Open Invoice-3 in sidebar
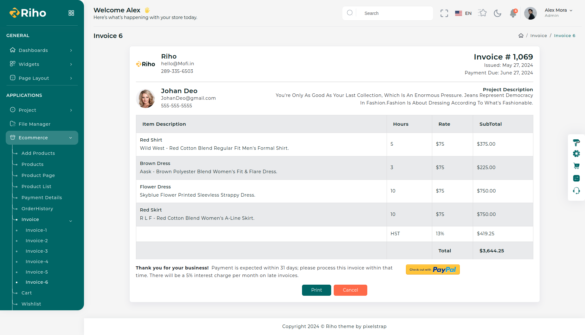585x335 pixels. click(x=37, y=251)
